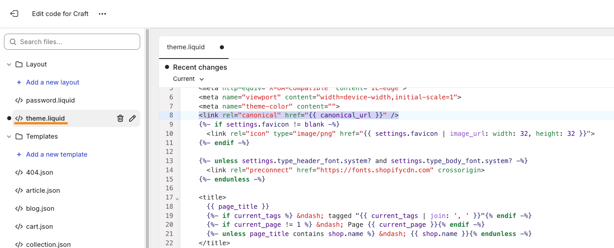Switch to the theme.liquid editor tab

(x=185, y=47)
